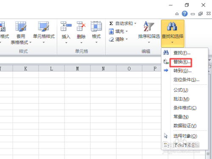Select column N header

click(103, 69)
